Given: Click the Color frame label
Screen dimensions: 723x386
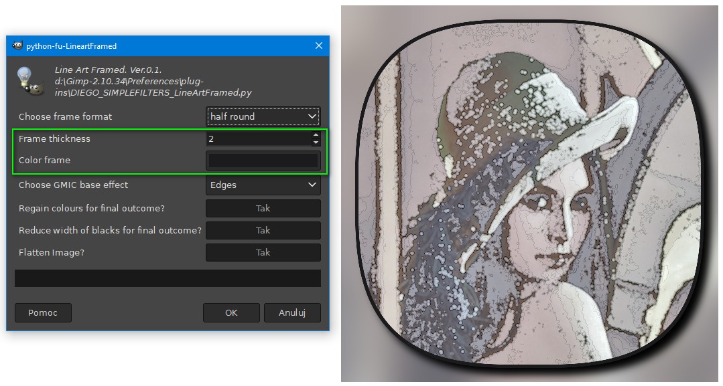Looking at the screenshot, I should pyautogui.click(x=44, y=161).
